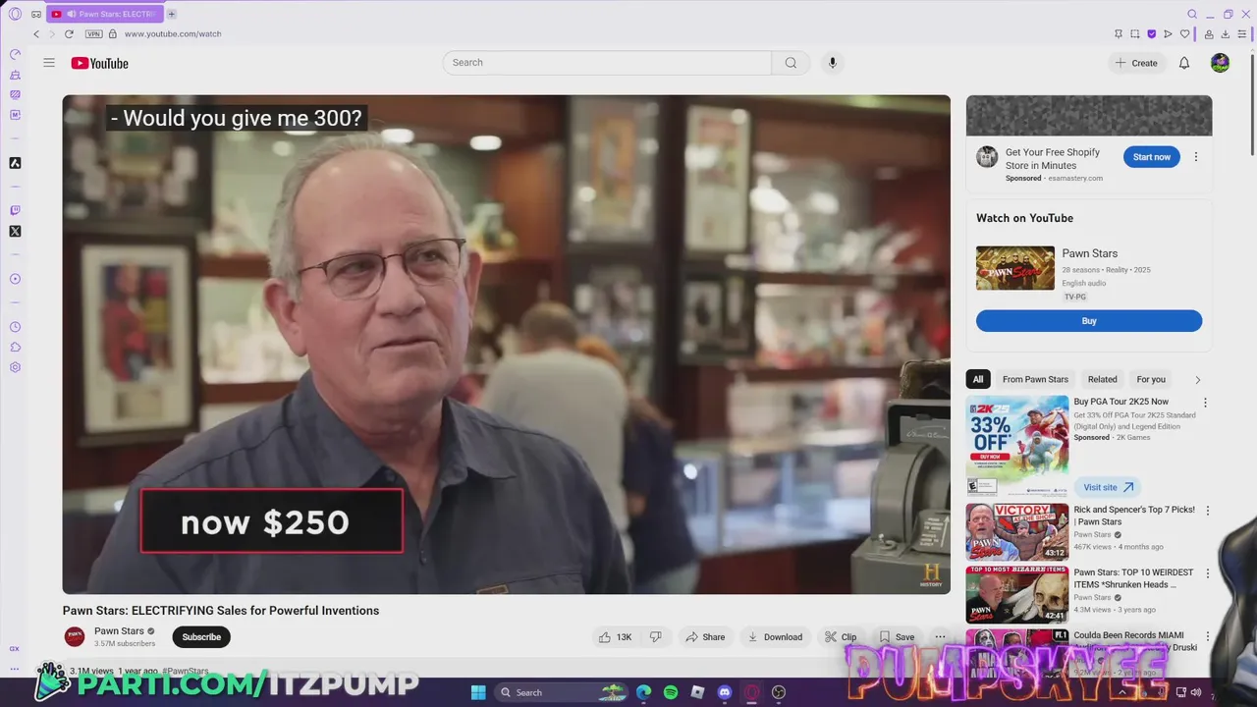Open History from the sidebar clock icon
This screenshot has width=1257, height=707.
point(15,327)
